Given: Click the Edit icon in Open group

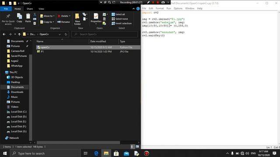Looking at the screenshot, I should [105, 19].
